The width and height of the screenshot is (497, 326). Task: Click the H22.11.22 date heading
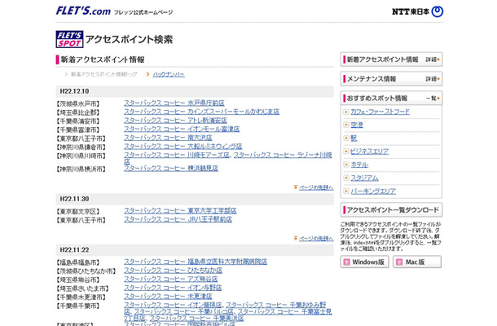coord(74,250)
